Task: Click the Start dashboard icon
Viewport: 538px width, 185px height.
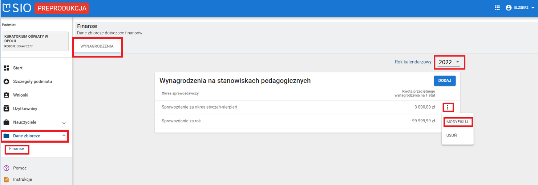Action: pos(6,68)
